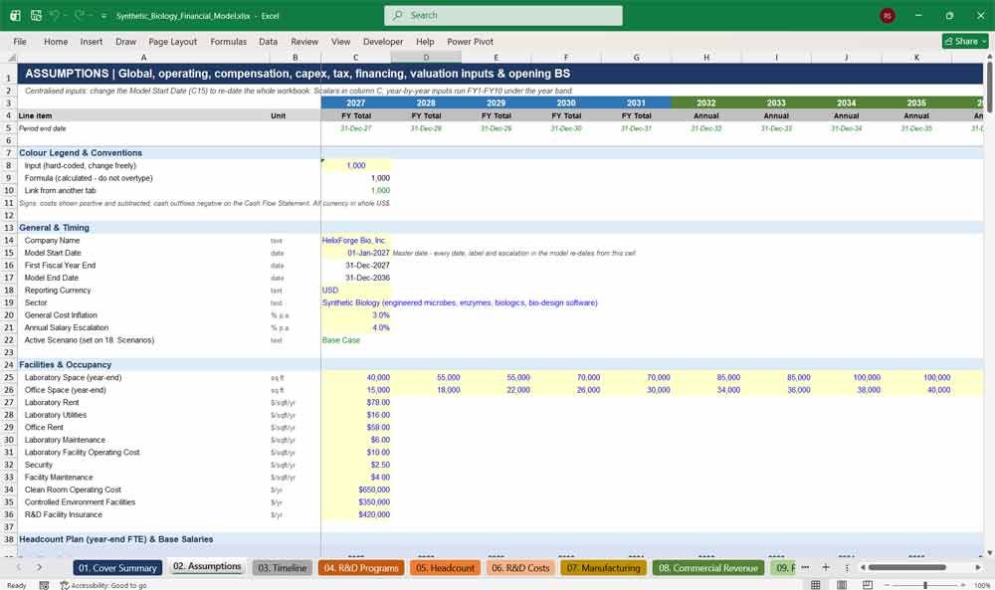The image size is (995, 590).
Task: Click the vertical scrollbar up arrow
Action: tap(989, 57)
